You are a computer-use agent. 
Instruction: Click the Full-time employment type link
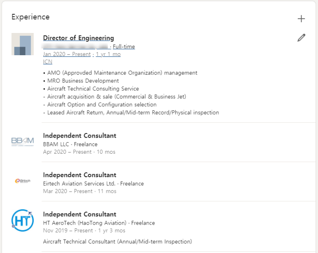point(124,47)
